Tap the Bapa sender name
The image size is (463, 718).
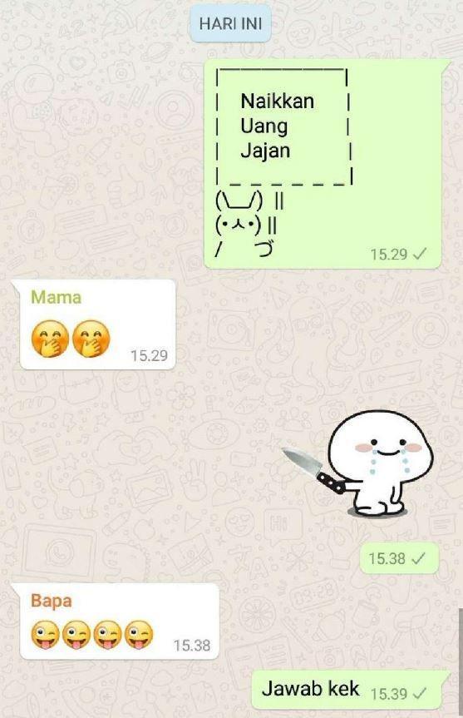coord(52,601)
